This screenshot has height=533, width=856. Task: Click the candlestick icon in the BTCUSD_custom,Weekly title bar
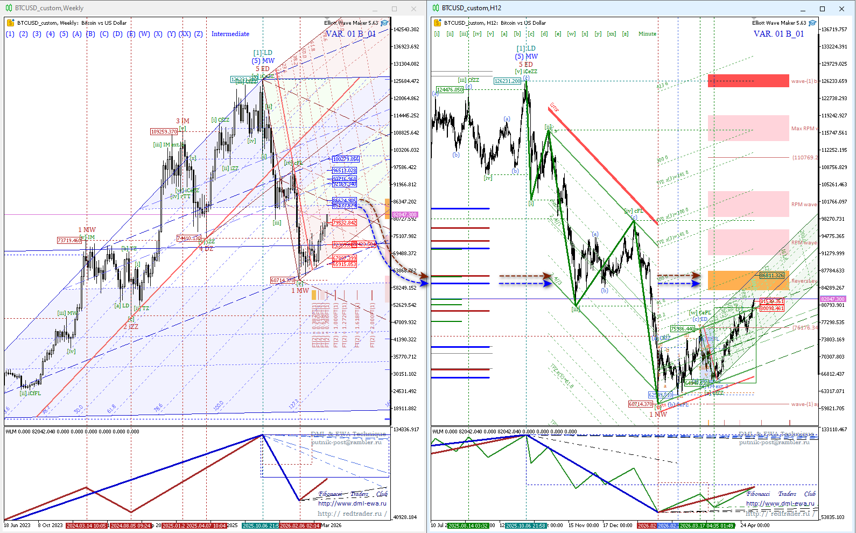pos(9,8)
